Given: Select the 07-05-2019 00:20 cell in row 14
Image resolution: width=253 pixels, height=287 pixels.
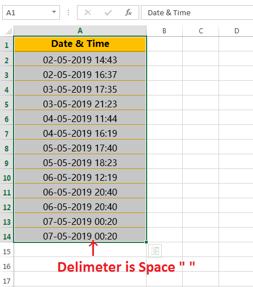Looking at the screenshot, I should [x=80, y=235].
